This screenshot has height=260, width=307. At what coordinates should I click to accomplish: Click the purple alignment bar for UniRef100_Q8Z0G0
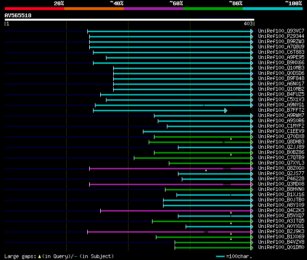[170, 168]
